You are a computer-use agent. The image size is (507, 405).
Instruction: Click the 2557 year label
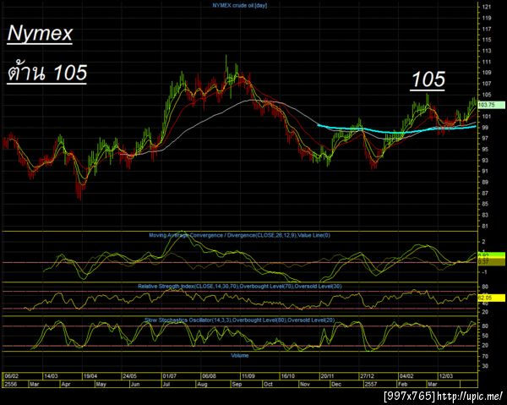tap(371, 385)
